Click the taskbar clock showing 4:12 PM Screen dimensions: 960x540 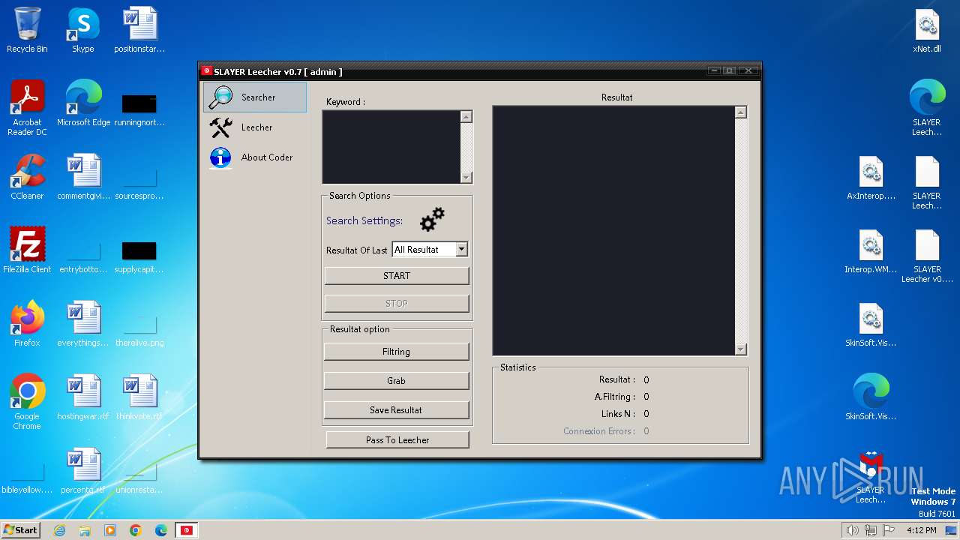point(921,530)
